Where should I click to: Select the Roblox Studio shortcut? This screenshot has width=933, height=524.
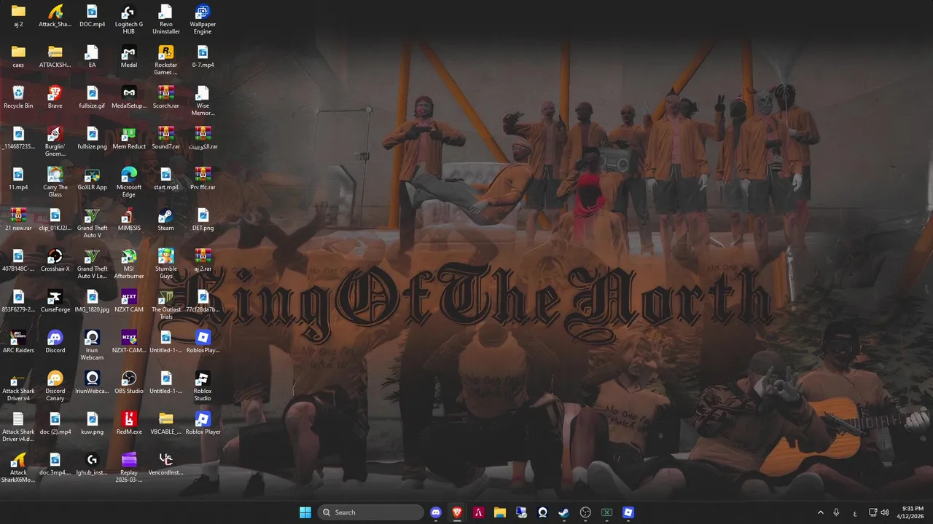tap(203, 386)
